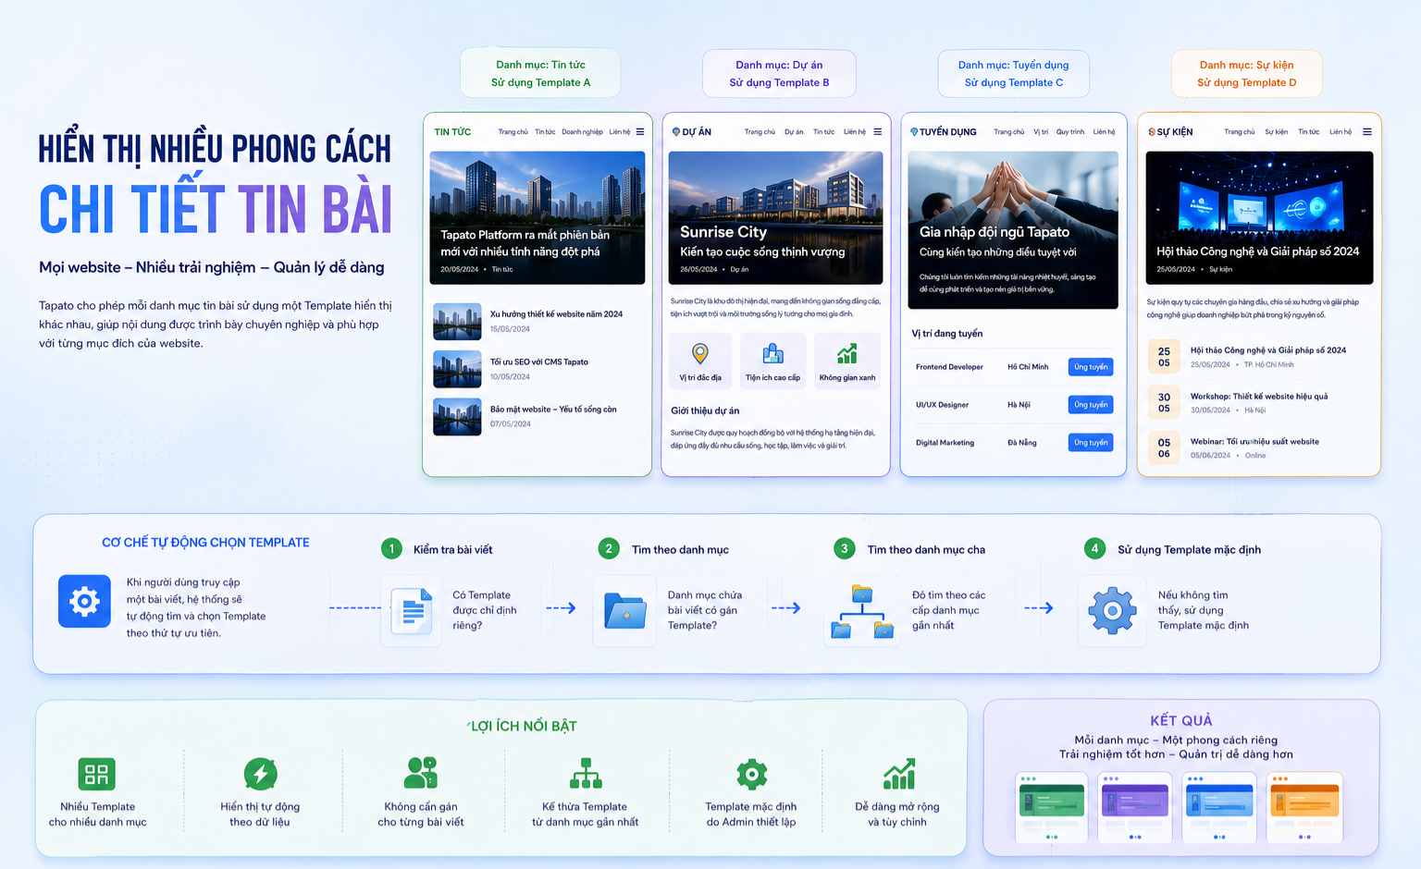1421x869 pixels.
Task: Select the orange template preview in Kết quả
Action: click(x=1304, y=806)
